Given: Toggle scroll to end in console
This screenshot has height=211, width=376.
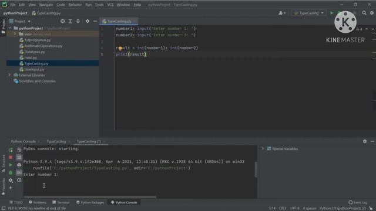Looking at the screenshot, I should point(19,157).
